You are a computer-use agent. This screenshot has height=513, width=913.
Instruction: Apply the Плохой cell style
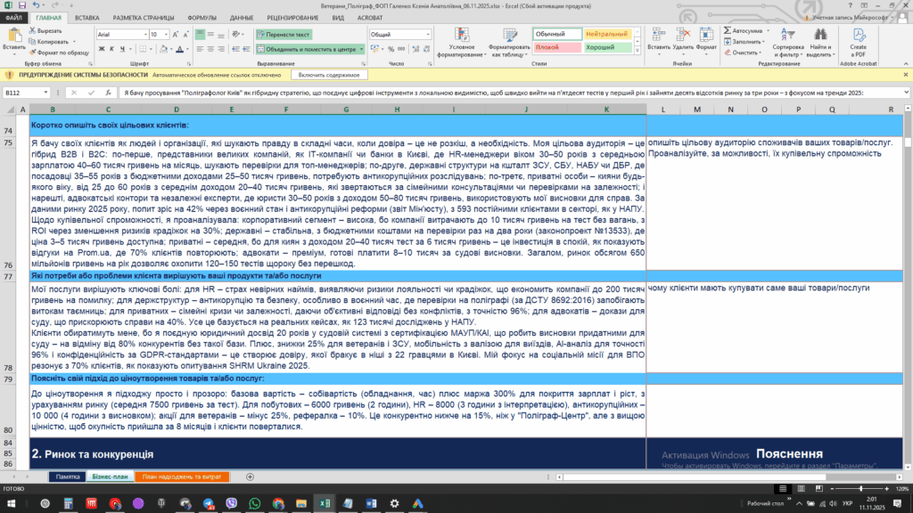tap(555, 46)
